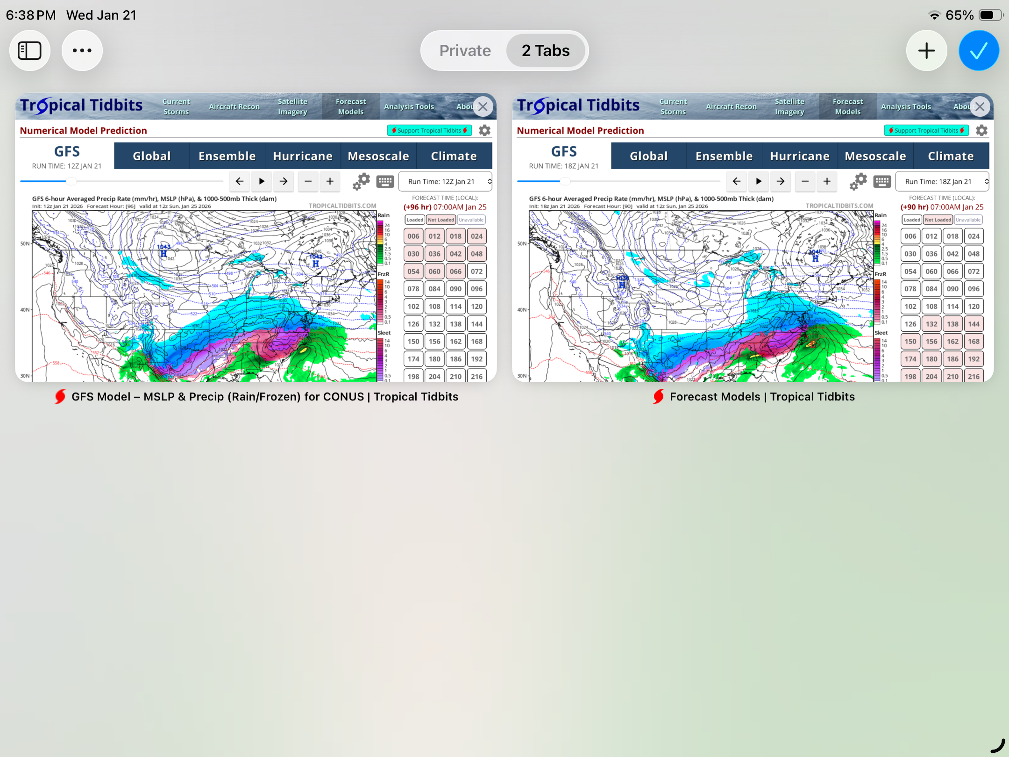Click the settings gear beside Support button, right tab

click(981, 130)
